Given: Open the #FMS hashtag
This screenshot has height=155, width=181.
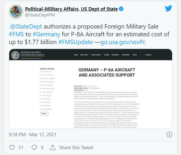Looking at the screenshot, I should [16, 34].
